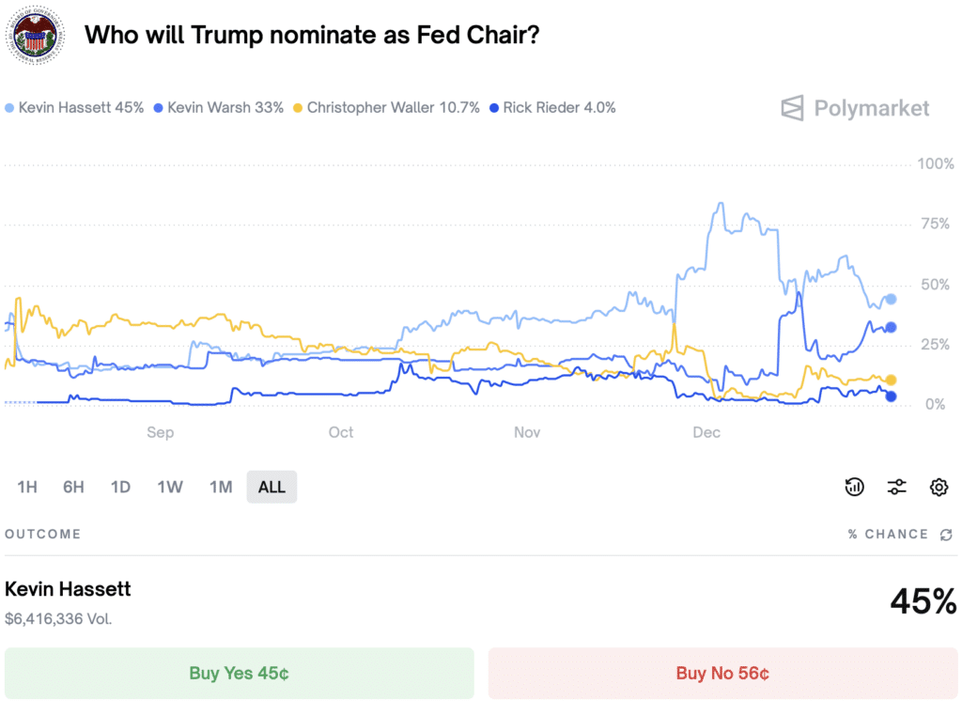962x715 pixels.
Task: Refresh the % chance column
Action: click(946, 535)
